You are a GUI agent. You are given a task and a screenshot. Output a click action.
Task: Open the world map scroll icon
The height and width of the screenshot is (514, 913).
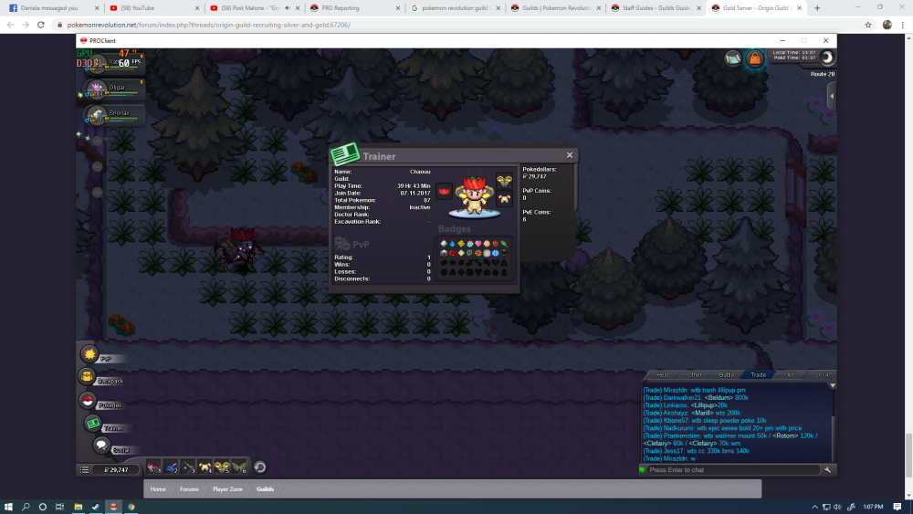pyautogui.click(x=733, y=59)
